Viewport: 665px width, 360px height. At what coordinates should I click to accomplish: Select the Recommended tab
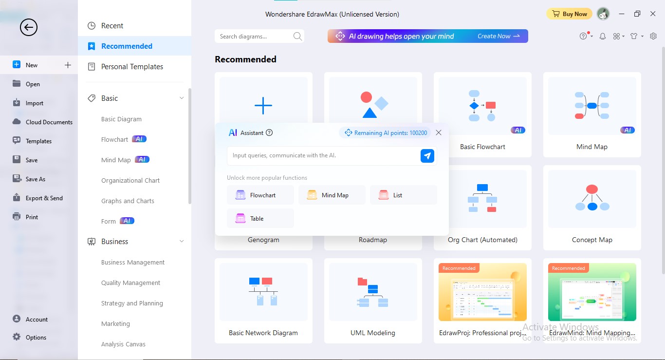tap(134, 46)
